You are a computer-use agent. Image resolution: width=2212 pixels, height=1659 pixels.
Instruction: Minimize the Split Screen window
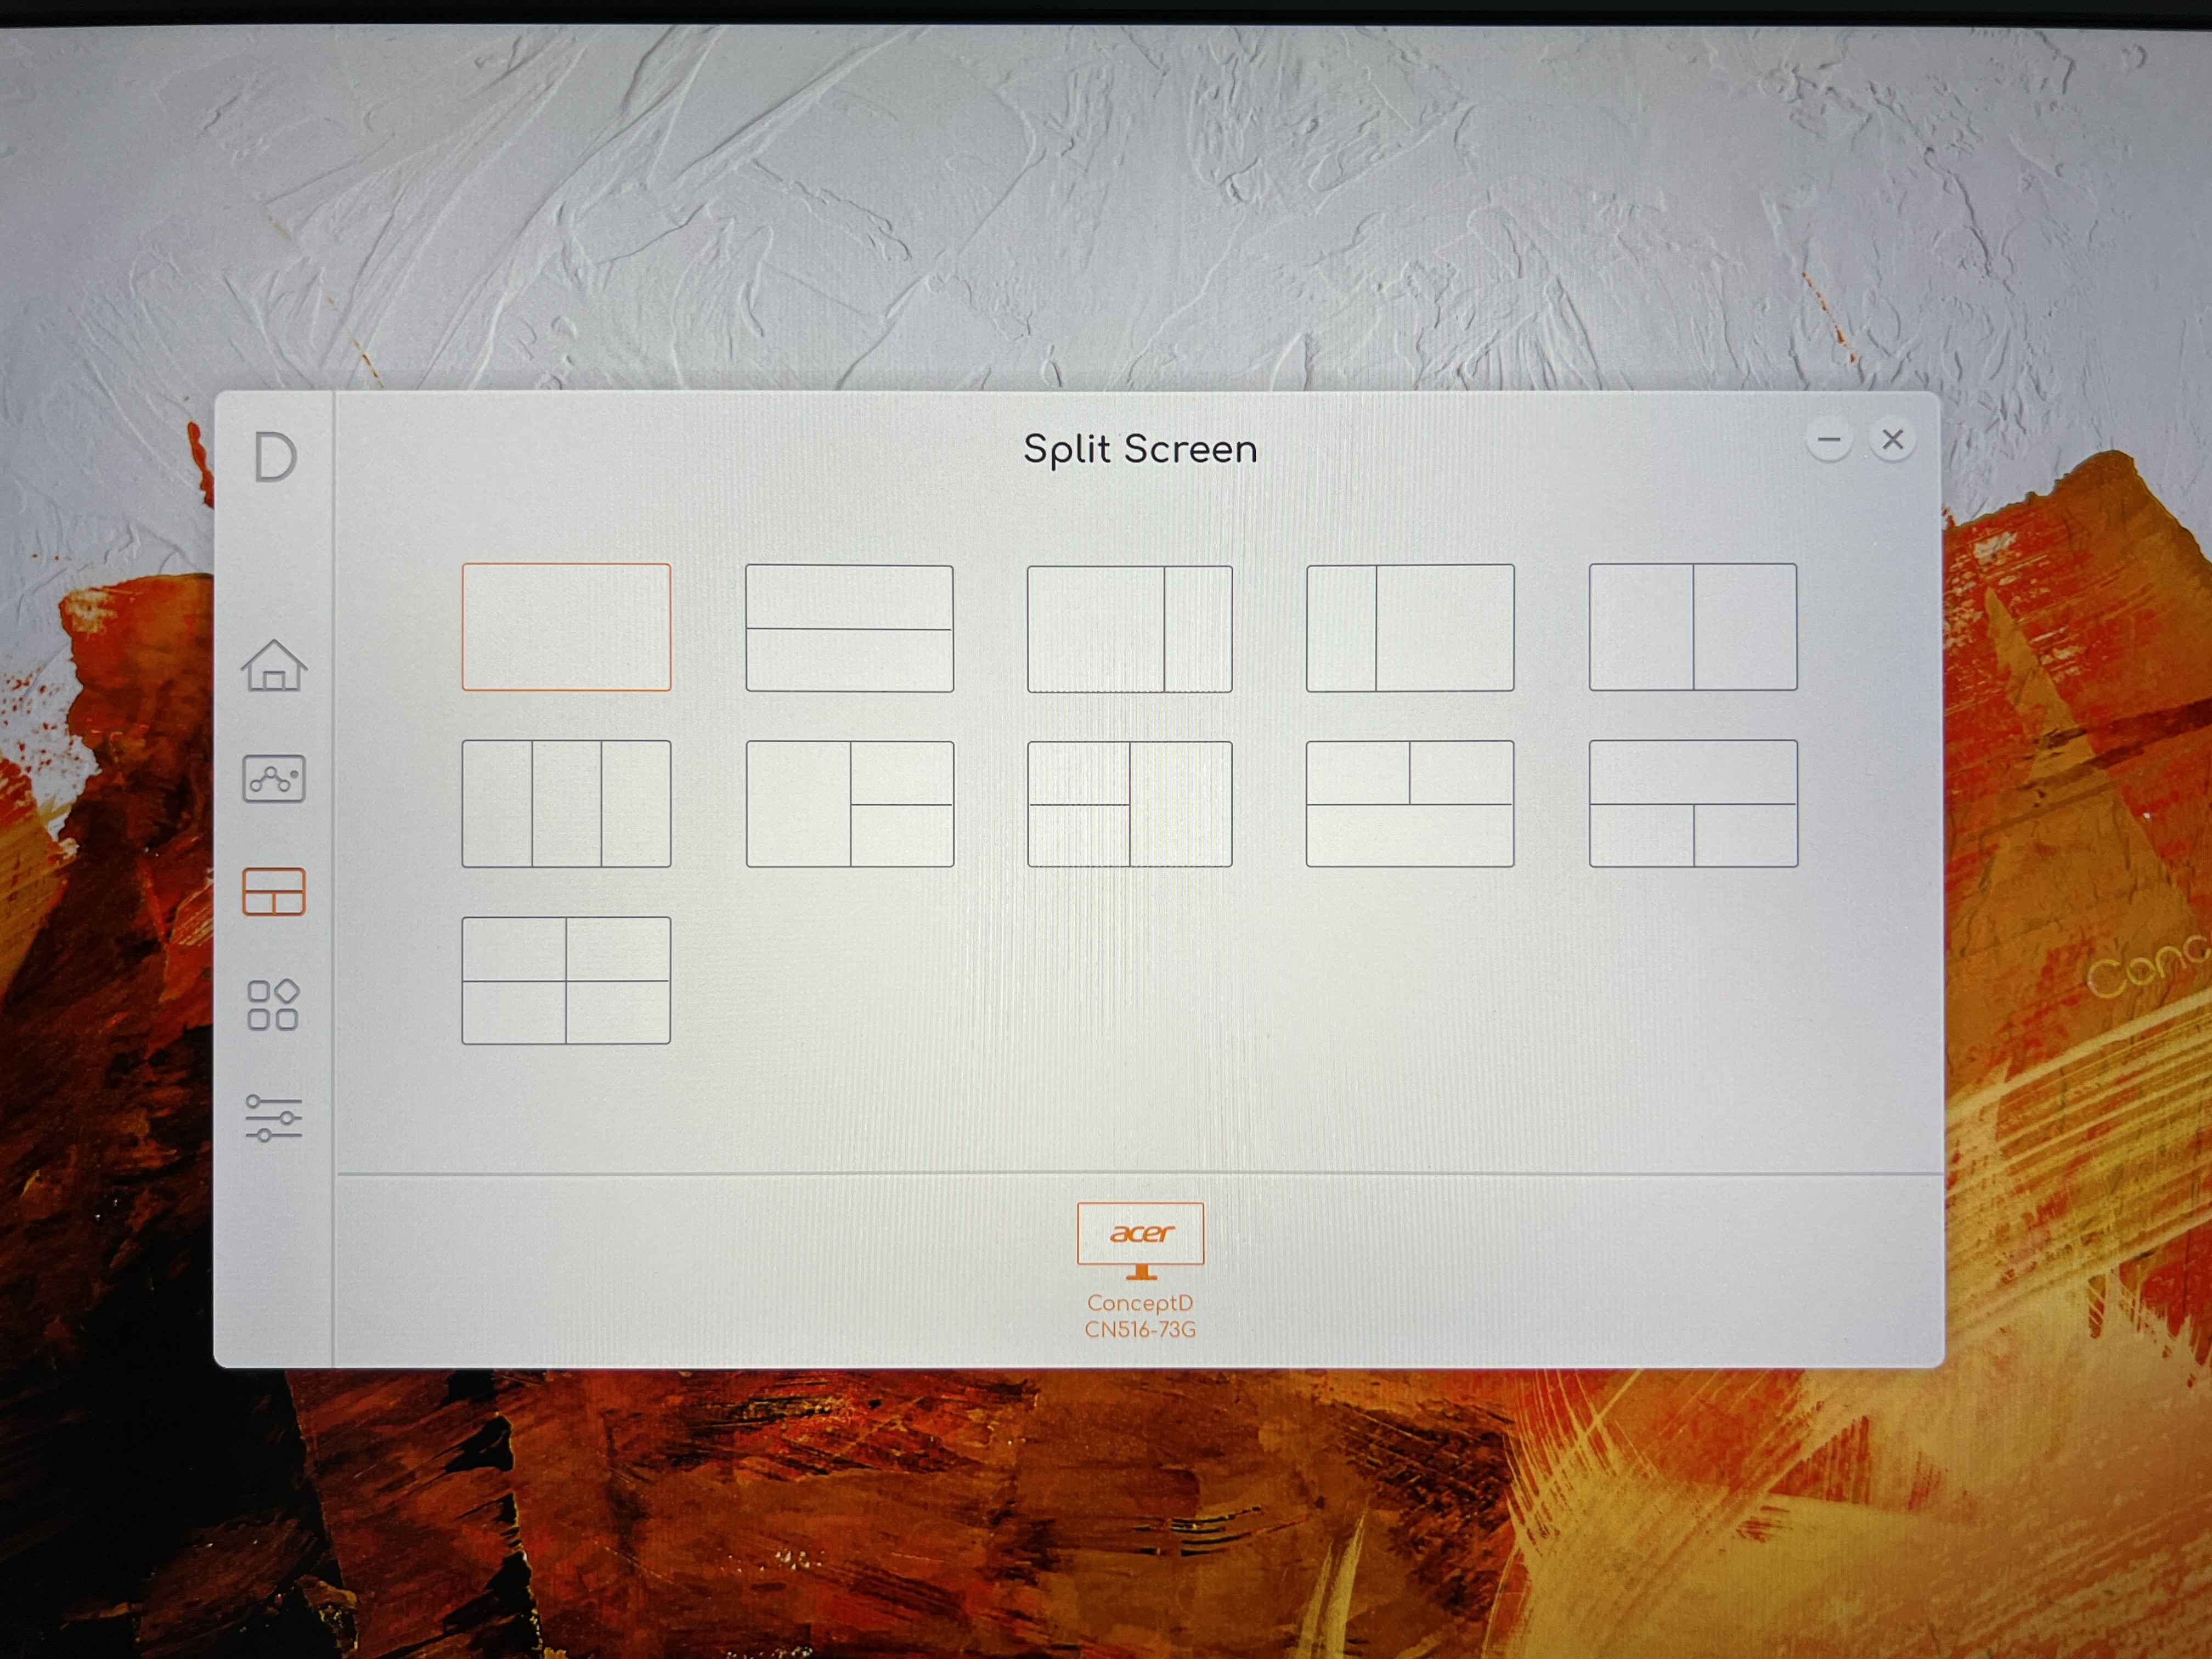(1829, 440)
